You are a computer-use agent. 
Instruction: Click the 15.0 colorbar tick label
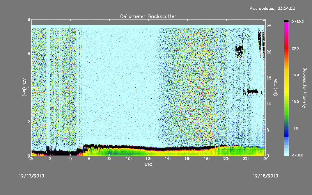pyautogui.click(x=295, y=75)
